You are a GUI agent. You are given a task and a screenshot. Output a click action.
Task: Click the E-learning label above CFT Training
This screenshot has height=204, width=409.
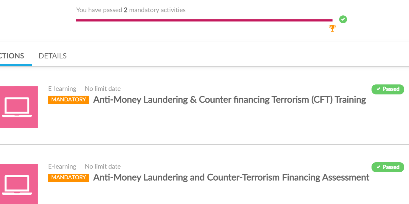pyautogui.click(x=62, y=89)
